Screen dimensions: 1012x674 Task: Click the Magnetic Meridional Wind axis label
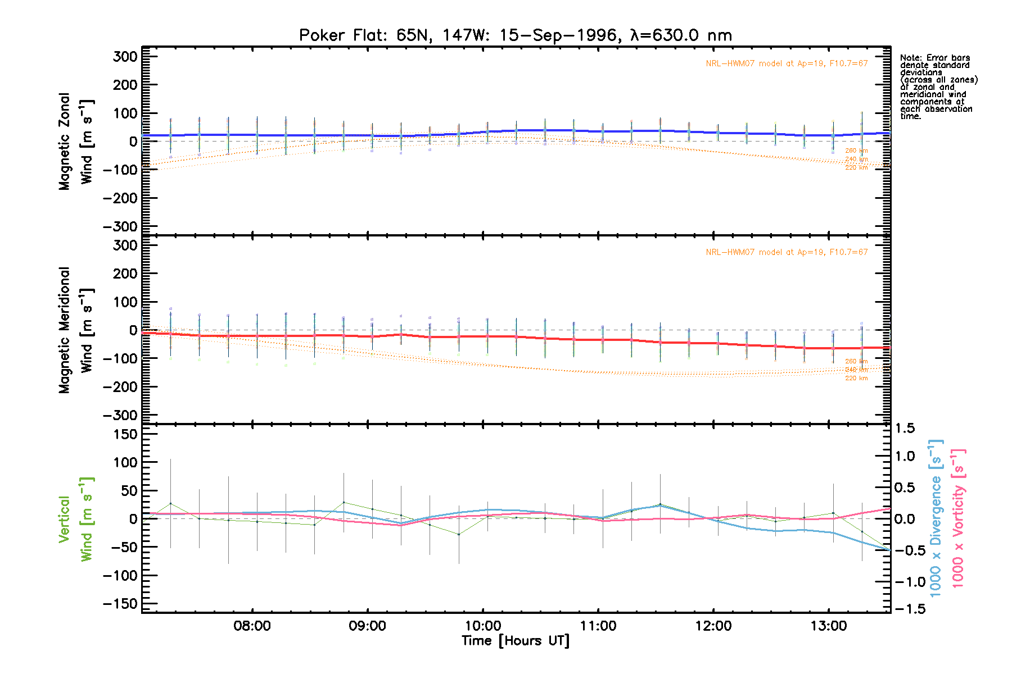click(75, 330)
